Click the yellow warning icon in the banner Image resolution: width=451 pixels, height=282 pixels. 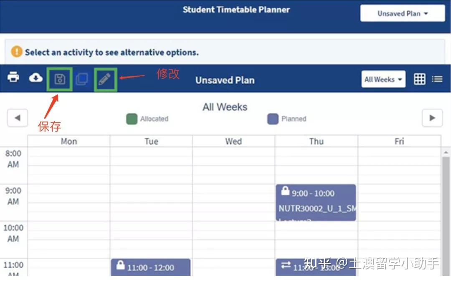[x=17, y=52]
